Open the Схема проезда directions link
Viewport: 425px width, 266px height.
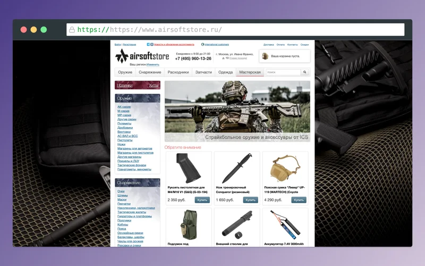point(238,58)
